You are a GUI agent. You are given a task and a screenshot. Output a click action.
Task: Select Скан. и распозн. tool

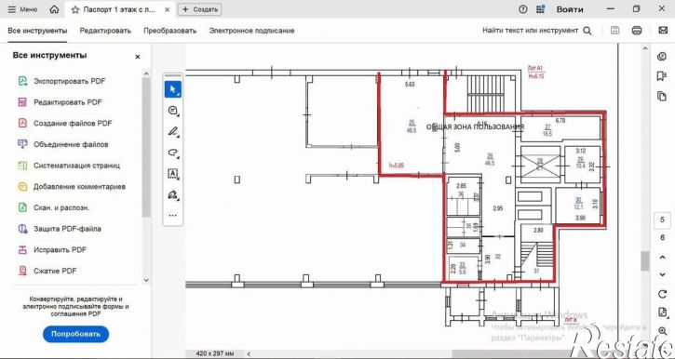[x=53, y=207]
